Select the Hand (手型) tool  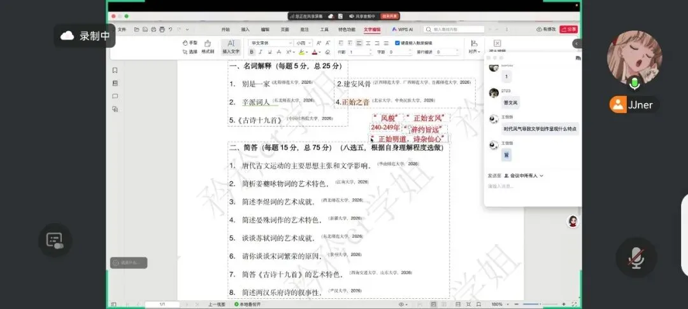tap(190, 43)
